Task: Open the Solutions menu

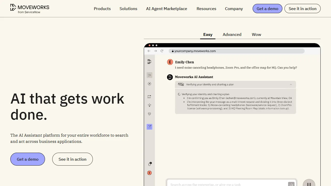Action: pos(128,9)
